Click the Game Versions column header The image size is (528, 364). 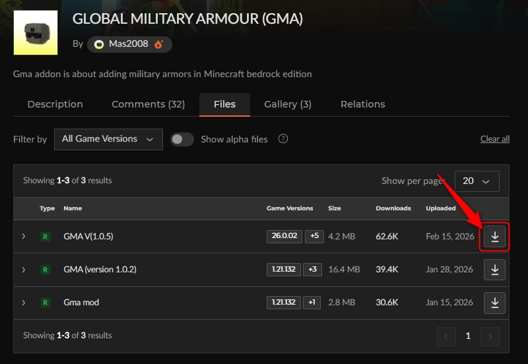(x=290, y=208)
